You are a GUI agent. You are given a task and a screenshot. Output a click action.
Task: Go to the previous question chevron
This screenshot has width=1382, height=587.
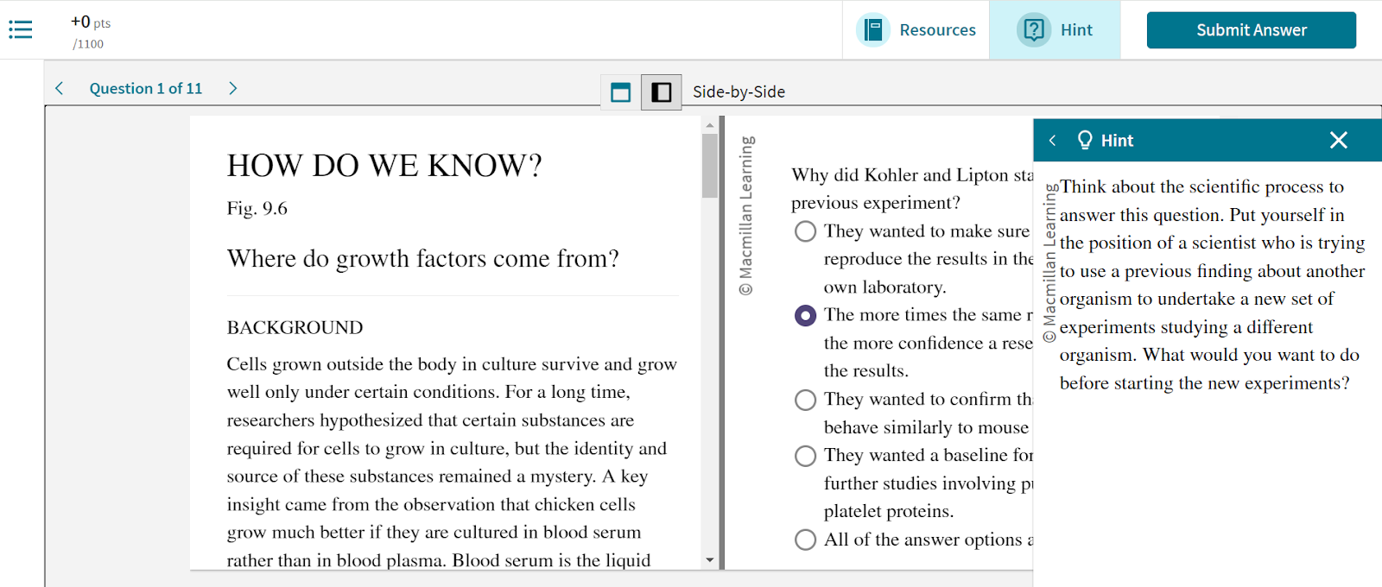(x=59, y=88)
